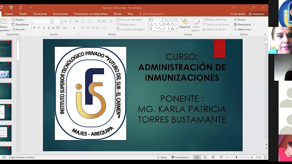
Task: Open the font name combo box
Action: 42,22
